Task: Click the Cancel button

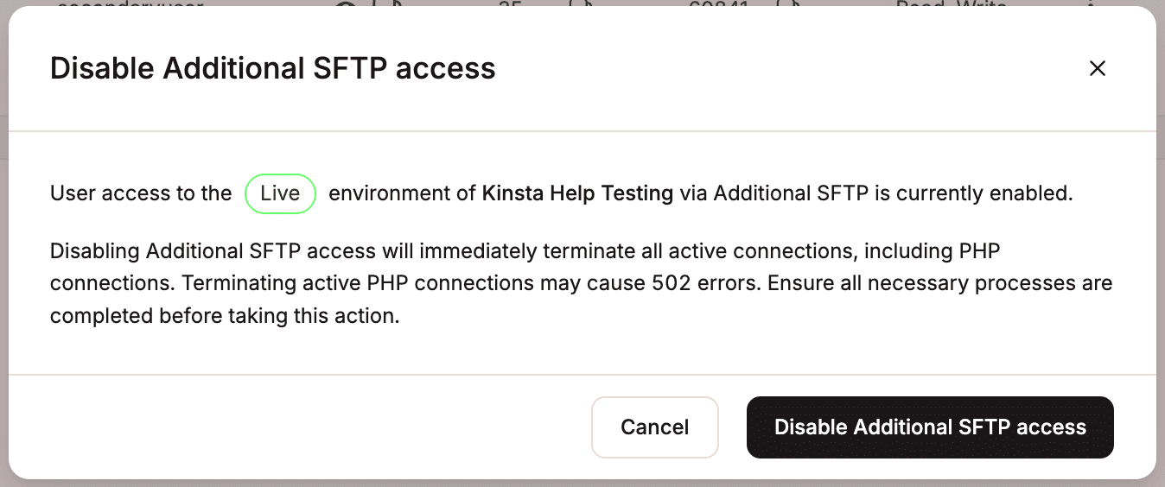Action: tap(655, 427)
